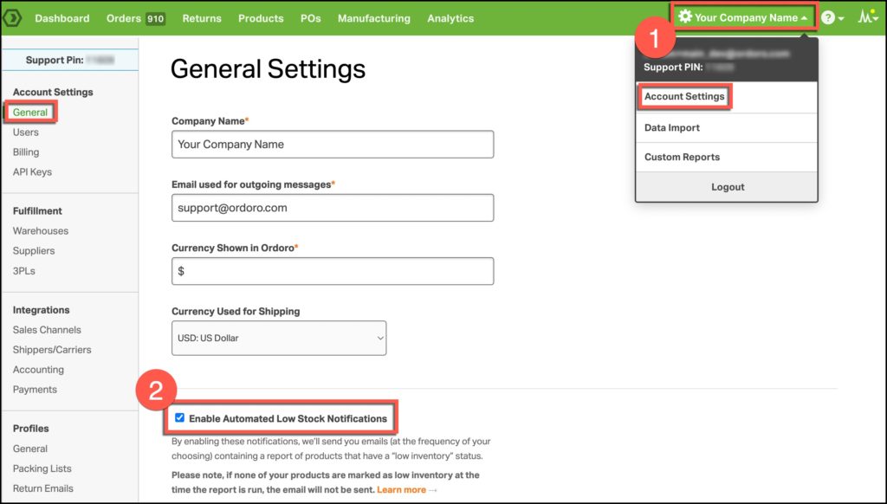The height and width of the screenshot is (504, 887).
Task: Click the Learn more link
Action: pyautogui.click(x=400, y=488)
